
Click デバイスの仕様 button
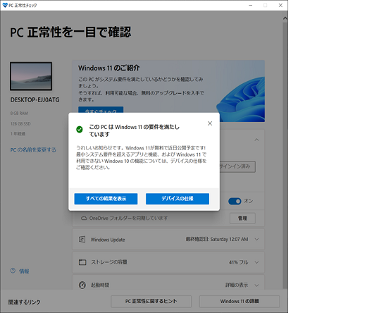(x=178, y=199)
